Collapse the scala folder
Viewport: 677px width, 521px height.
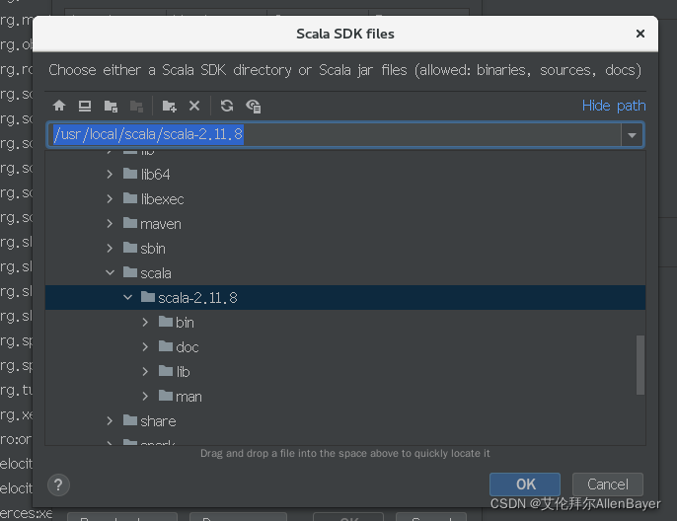pyautogui.click(x=111, y=272)
